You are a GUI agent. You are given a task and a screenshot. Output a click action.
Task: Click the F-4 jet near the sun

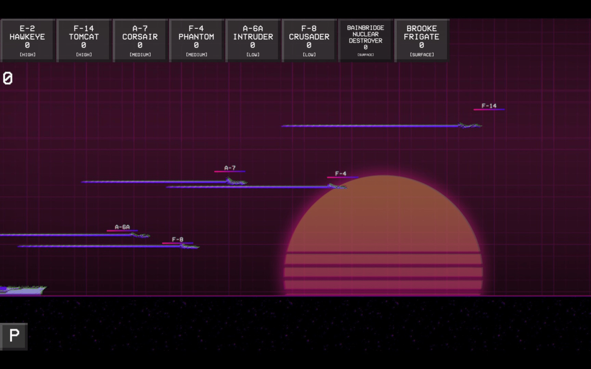point(337,187)
